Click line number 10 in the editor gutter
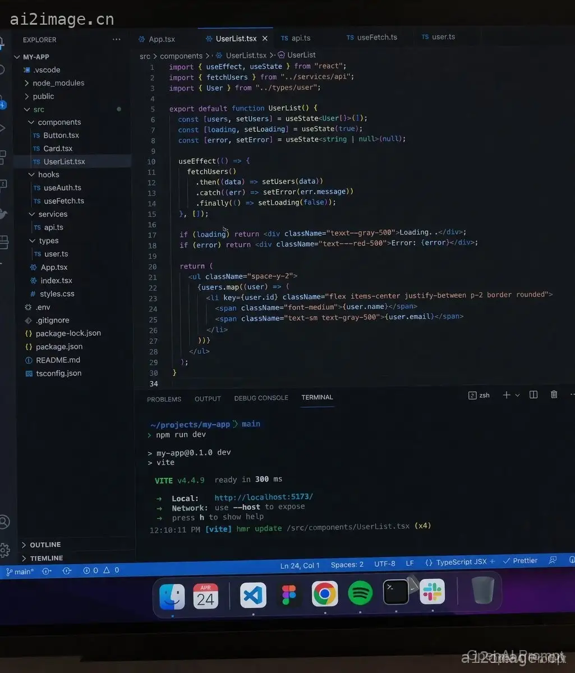This screenshot has width=575, height=673. coord(151,162)
